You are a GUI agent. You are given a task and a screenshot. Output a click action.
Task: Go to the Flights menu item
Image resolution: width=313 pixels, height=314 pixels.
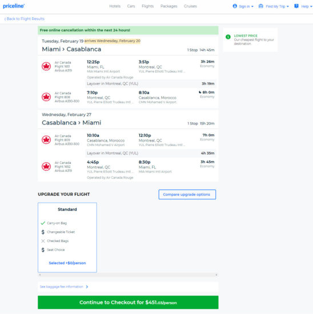[x=148, y=6]
